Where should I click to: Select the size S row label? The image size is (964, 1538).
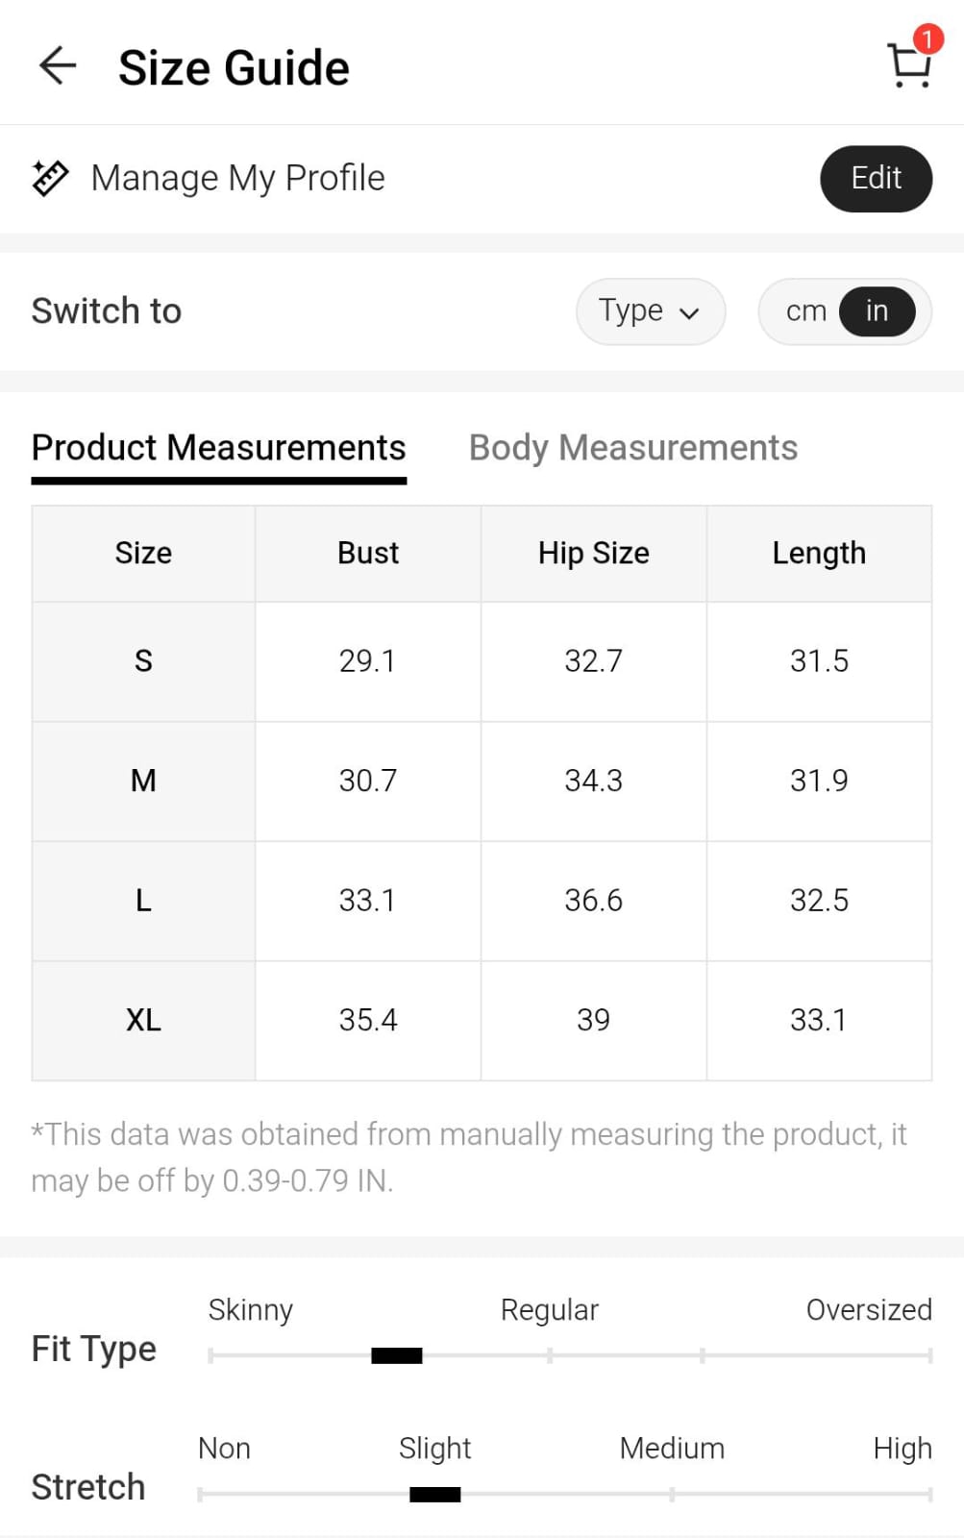pos(143,661)
